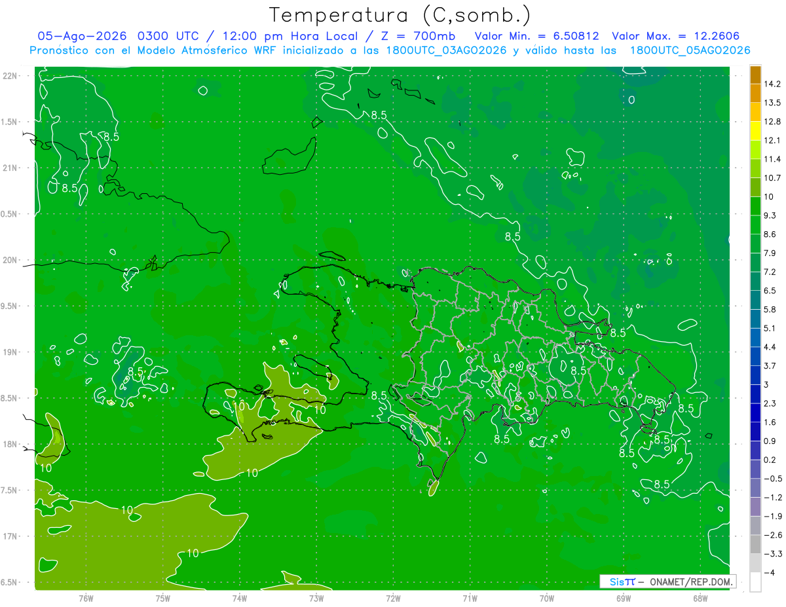Click the "Valor Min. = 6.50812" readout

pyautogui.click(x=537, y=36)
